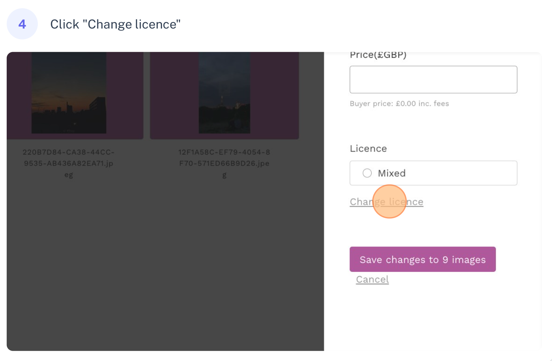Viewport: 552px width, 361px height.
Task: Open the Change licence link
Action: point(387,202)
